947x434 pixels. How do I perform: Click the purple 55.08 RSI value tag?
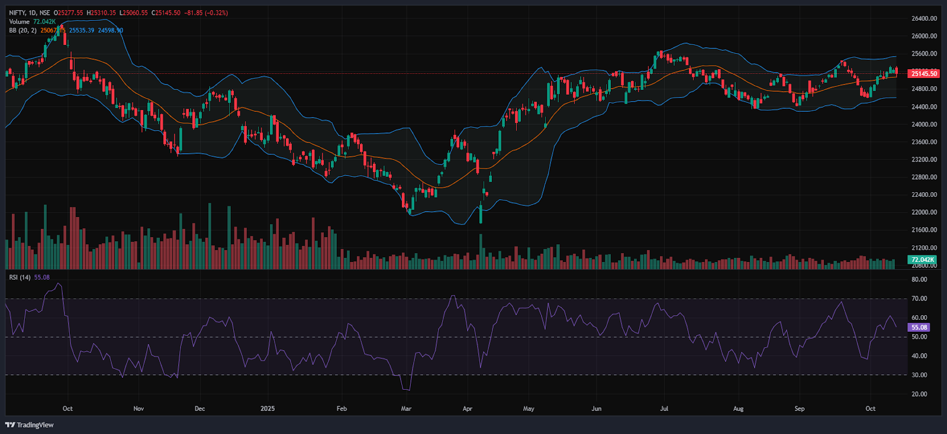point(919,328)
